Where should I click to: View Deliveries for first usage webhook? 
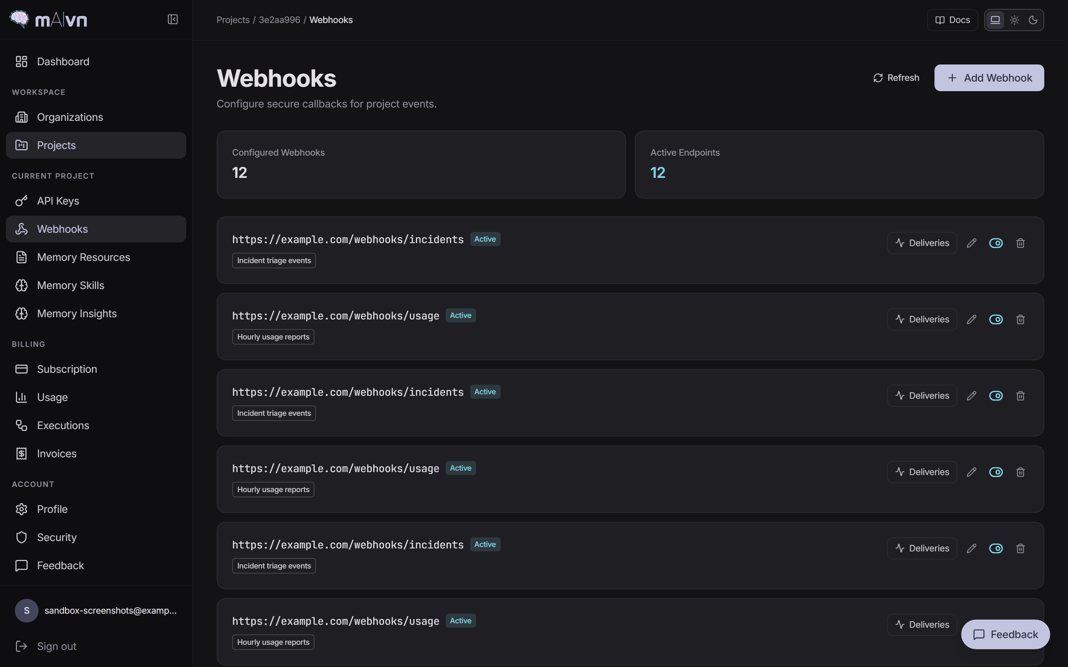922,319
